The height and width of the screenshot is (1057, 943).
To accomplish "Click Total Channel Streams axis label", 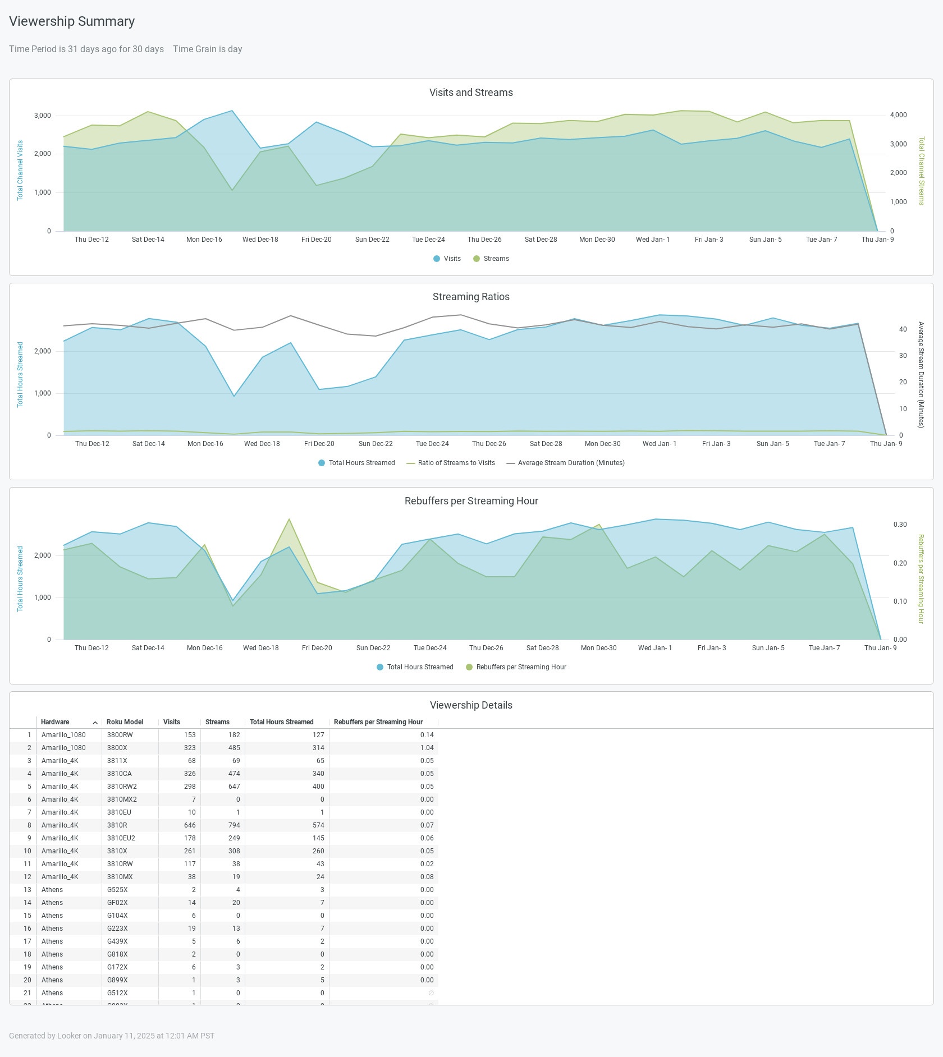I will tap(921, 171).
